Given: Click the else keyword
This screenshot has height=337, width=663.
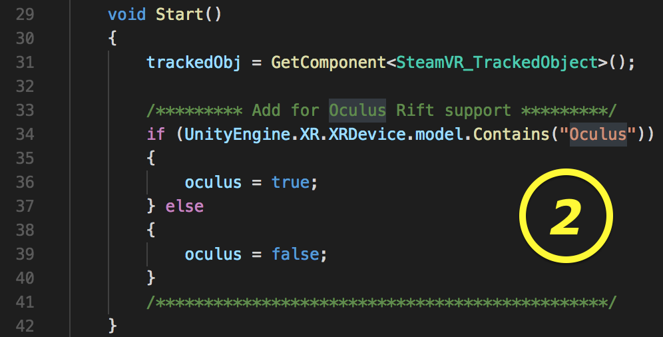Looking at the screenshot, I should click(185, 206).
